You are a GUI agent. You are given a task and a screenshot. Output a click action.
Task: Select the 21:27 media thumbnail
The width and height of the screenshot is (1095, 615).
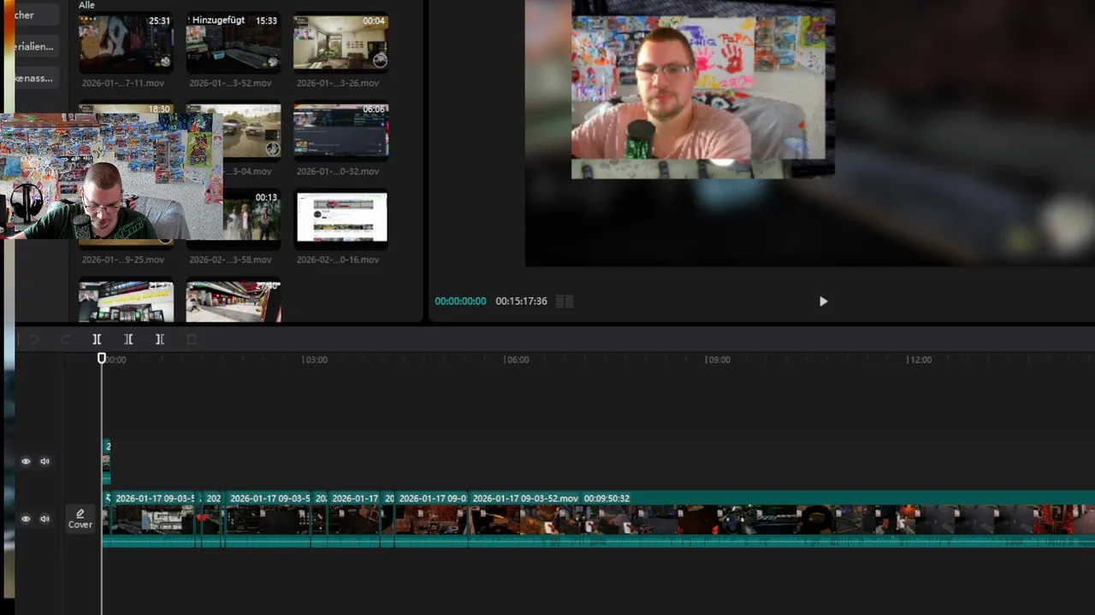[126, 302]
